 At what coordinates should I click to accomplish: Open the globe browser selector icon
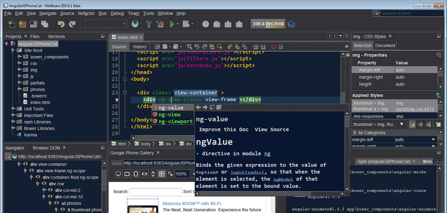[x=135, y=24]
